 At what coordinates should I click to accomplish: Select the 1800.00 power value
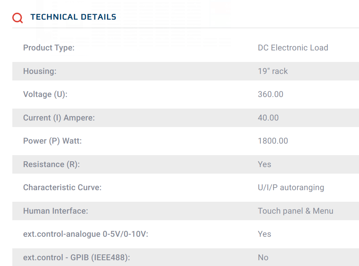273,141
